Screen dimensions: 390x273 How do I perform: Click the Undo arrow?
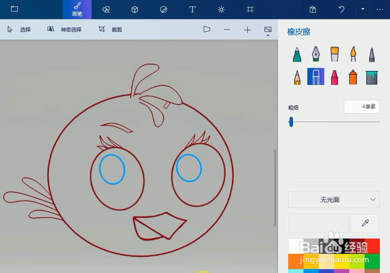[342, 10]
